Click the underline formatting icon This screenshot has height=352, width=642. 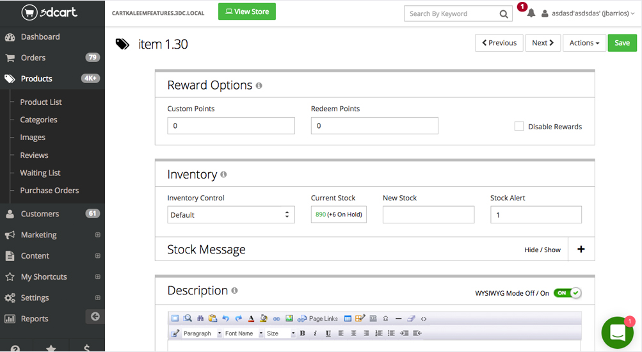tap(328, 333)
